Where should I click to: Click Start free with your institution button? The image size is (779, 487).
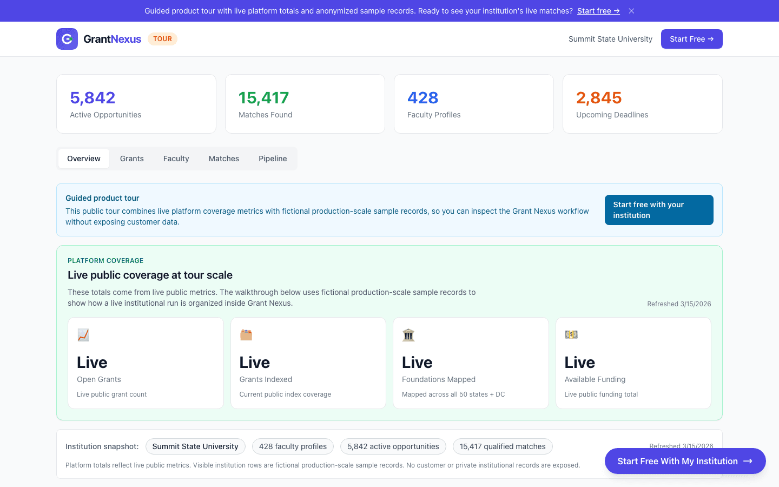[x=658, y=210]
